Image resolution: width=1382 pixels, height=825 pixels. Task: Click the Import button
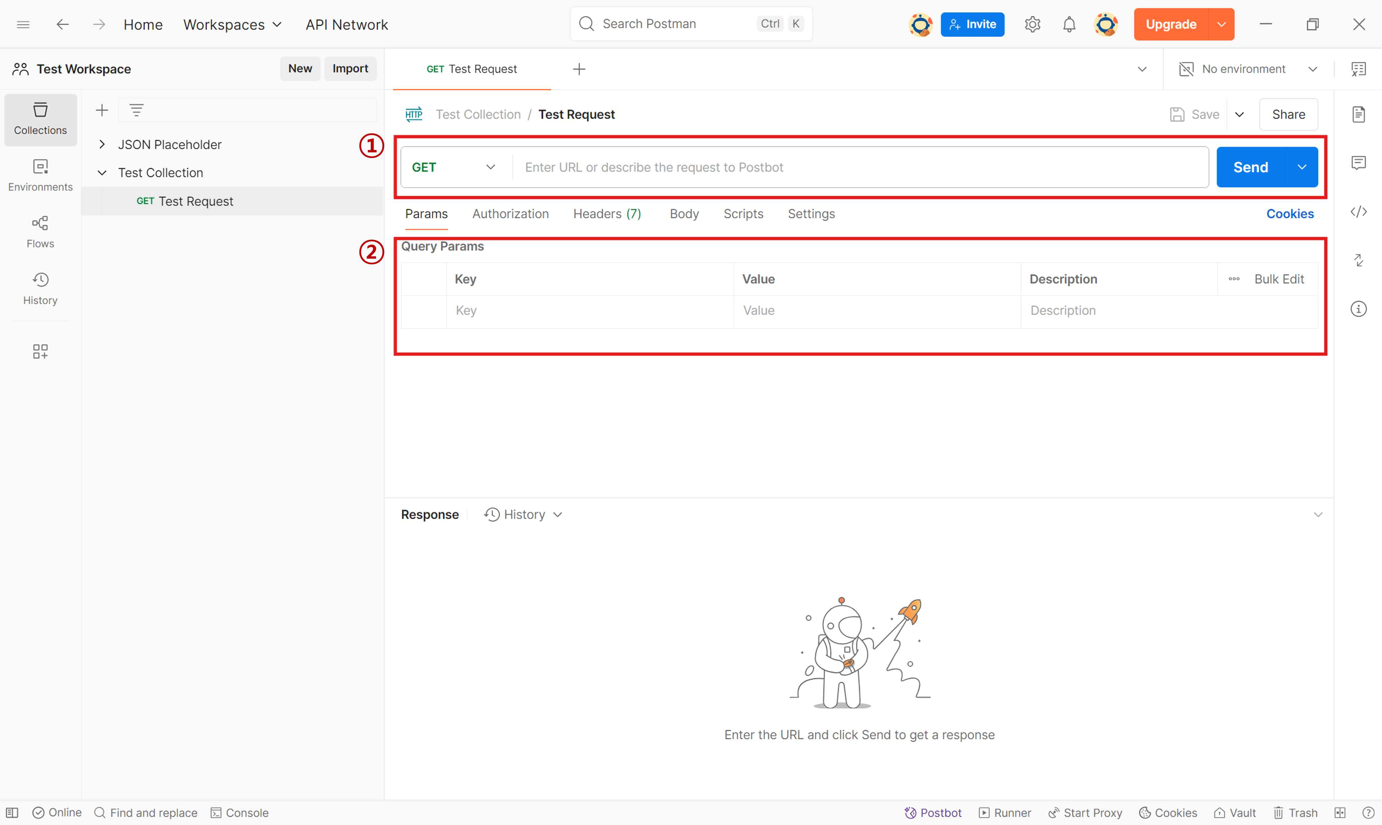[x=350, y=68]
